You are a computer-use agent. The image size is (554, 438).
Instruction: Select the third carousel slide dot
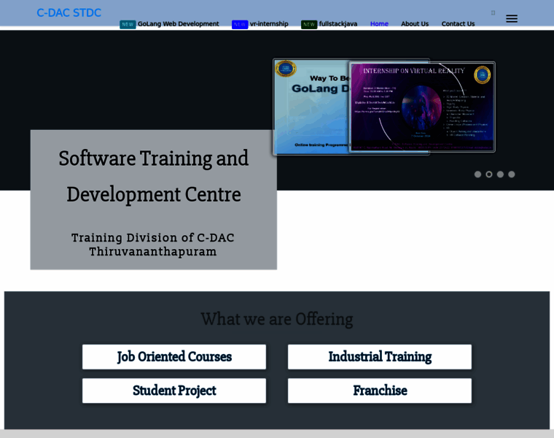pos(500,174)
